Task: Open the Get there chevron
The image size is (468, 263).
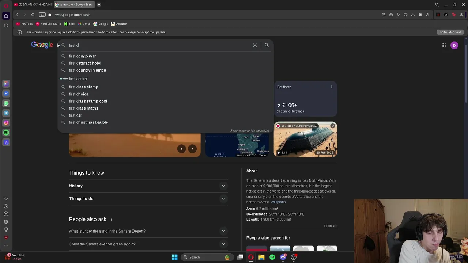Action: coord(332,87)
